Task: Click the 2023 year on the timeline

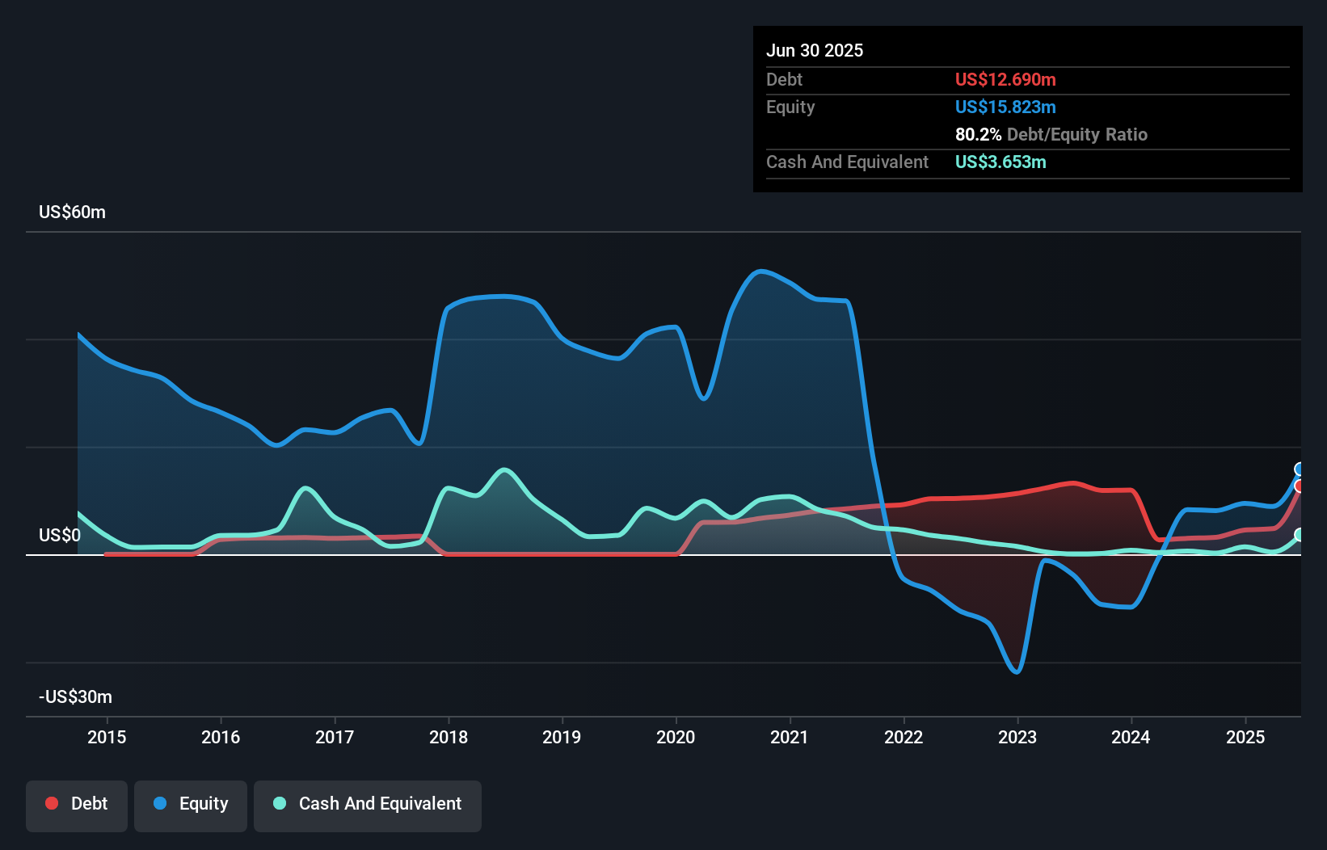Action: click(1017, 737)
